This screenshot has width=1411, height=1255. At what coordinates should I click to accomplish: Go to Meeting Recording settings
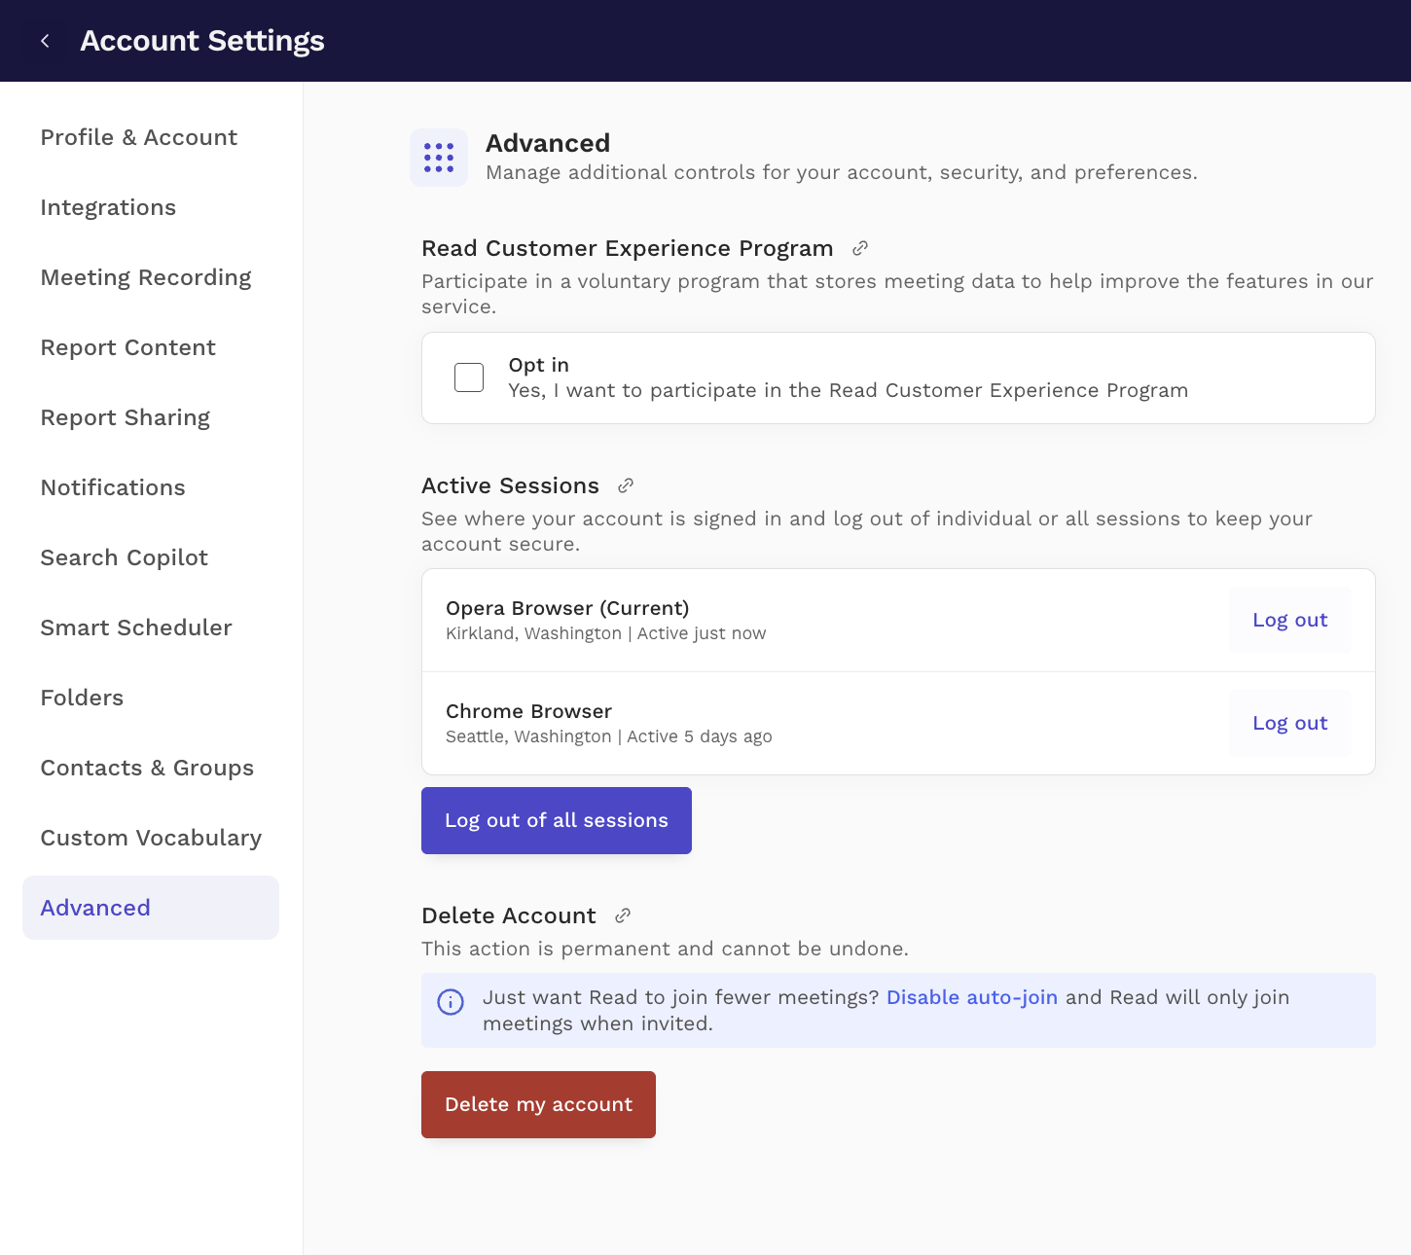[145, 277]
